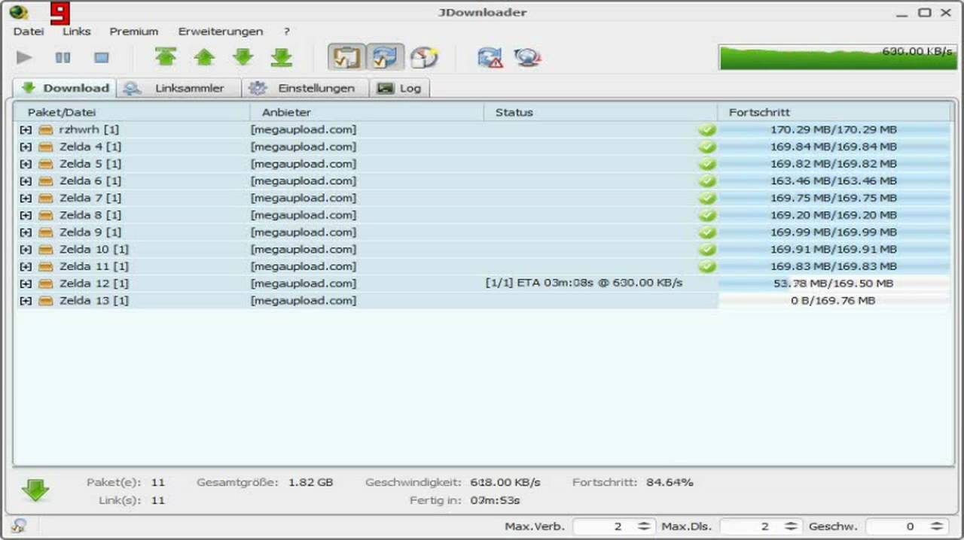Click the Geschw. stepper arrows
Screen dimensions: 964x540
coord(936,526)
